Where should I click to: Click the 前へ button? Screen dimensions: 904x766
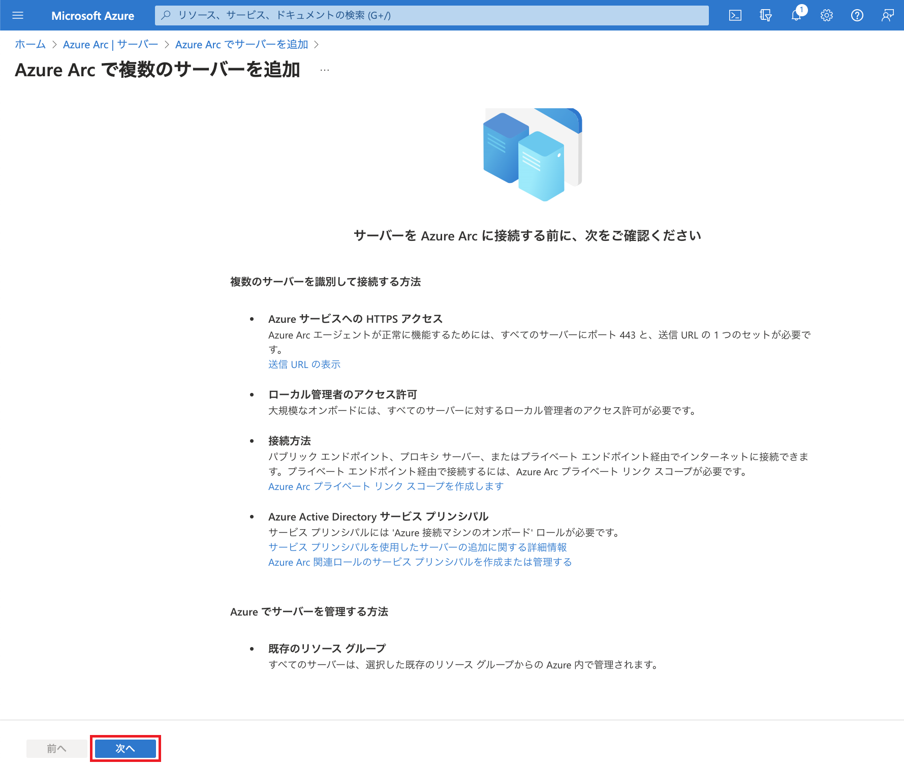tap(56, 748)
